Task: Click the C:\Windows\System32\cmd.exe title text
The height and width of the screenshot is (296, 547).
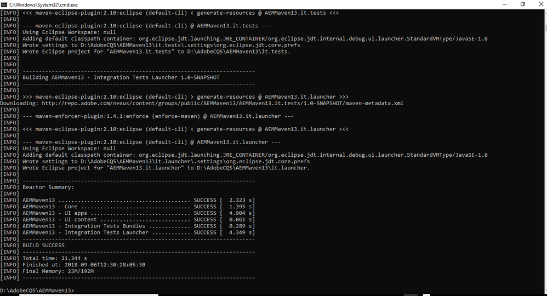Action: click(x=44, y=5)
